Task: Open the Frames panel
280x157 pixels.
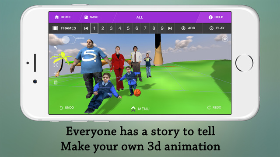Action: coord(64,28)
